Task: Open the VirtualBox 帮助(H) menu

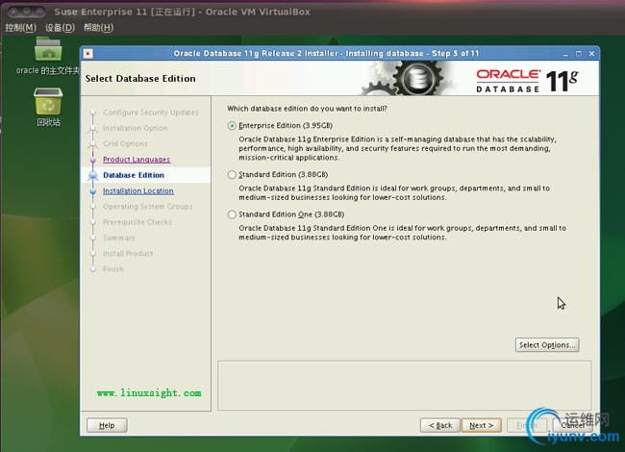Action: point(98,28)
